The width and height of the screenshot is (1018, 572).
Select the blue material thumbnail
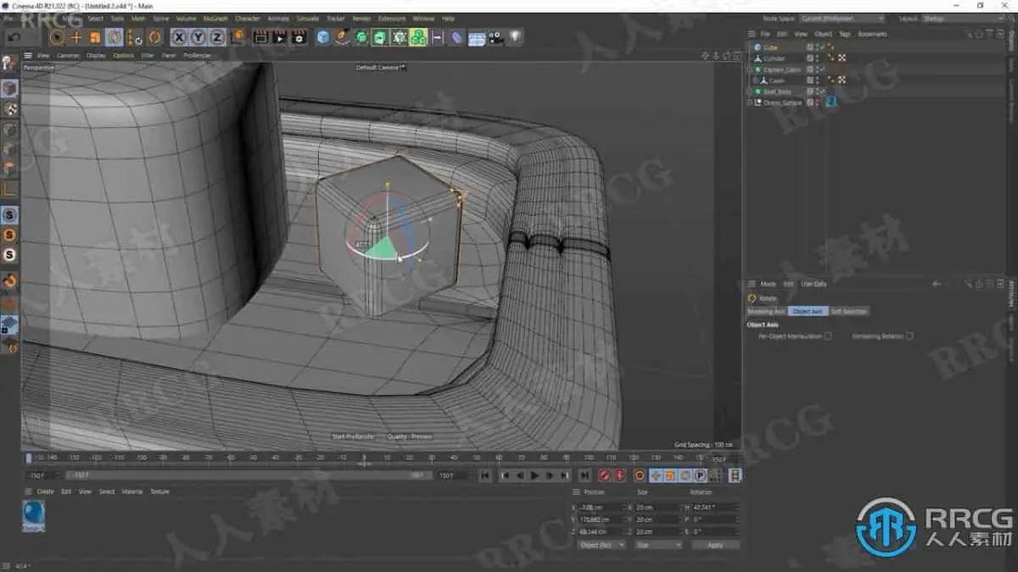34,514
